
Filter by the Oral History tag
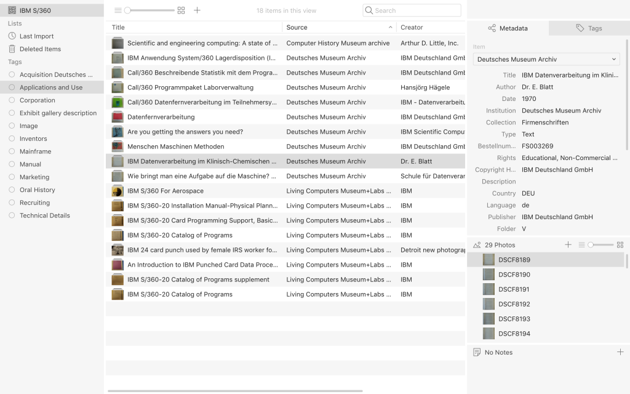[x=52, y=190]
